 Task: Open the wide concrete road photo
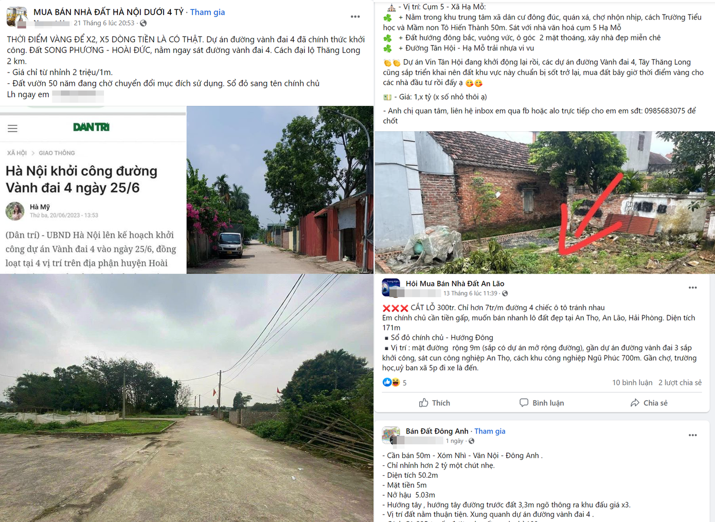[x=186, y=398]
